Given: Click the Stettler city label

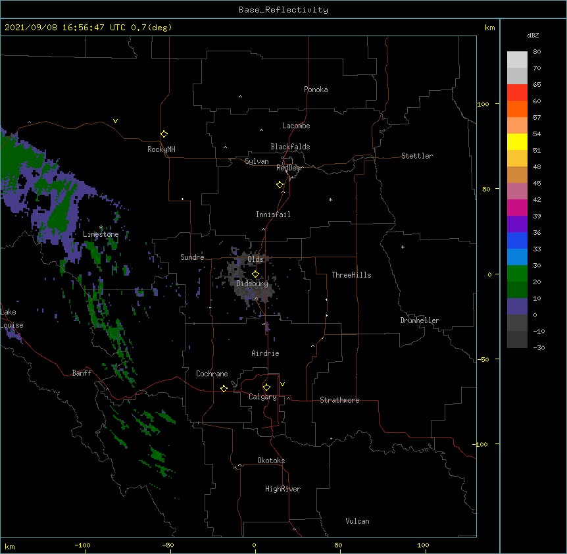Looking at the screenshot, I should [416, 156].
